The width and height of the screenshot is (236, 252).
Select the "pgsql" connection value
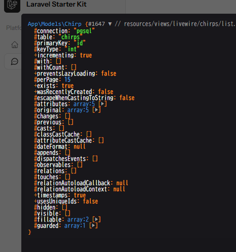[x=84, y=31]
